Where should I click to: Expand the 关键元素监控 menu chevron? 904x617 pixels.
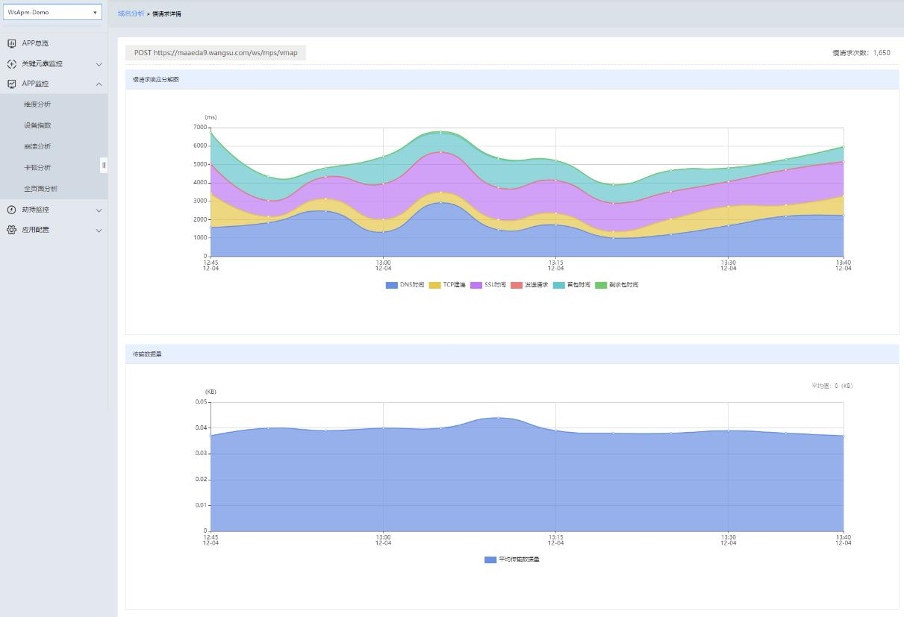point(99,64)
